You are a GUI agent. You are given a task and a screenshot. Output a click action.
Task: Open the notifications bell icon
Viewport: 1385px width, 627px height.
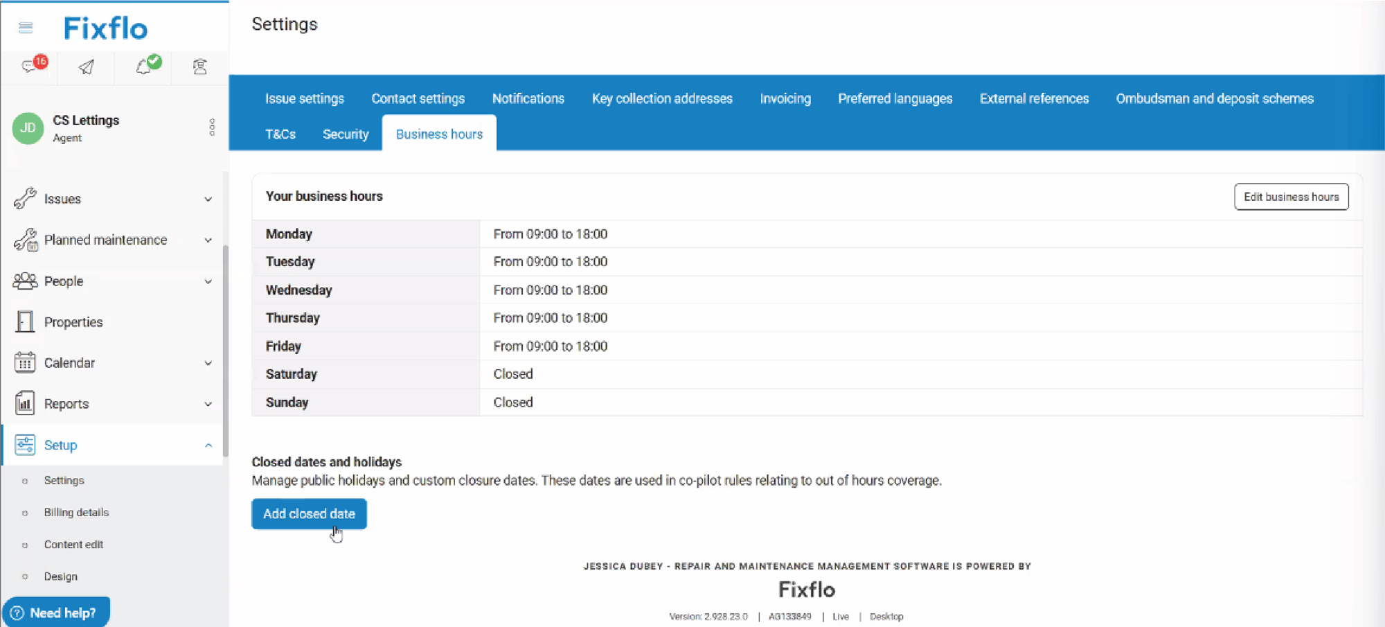click(x=144, y=67)
